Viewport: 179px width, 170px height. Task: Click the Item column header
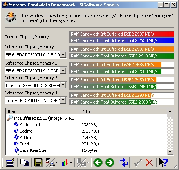(x=42, y=112)
